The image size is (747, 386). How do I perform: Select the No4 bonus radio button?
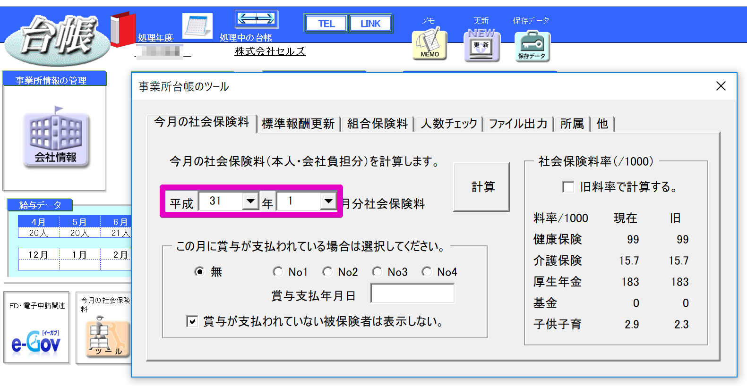(427, 272)
